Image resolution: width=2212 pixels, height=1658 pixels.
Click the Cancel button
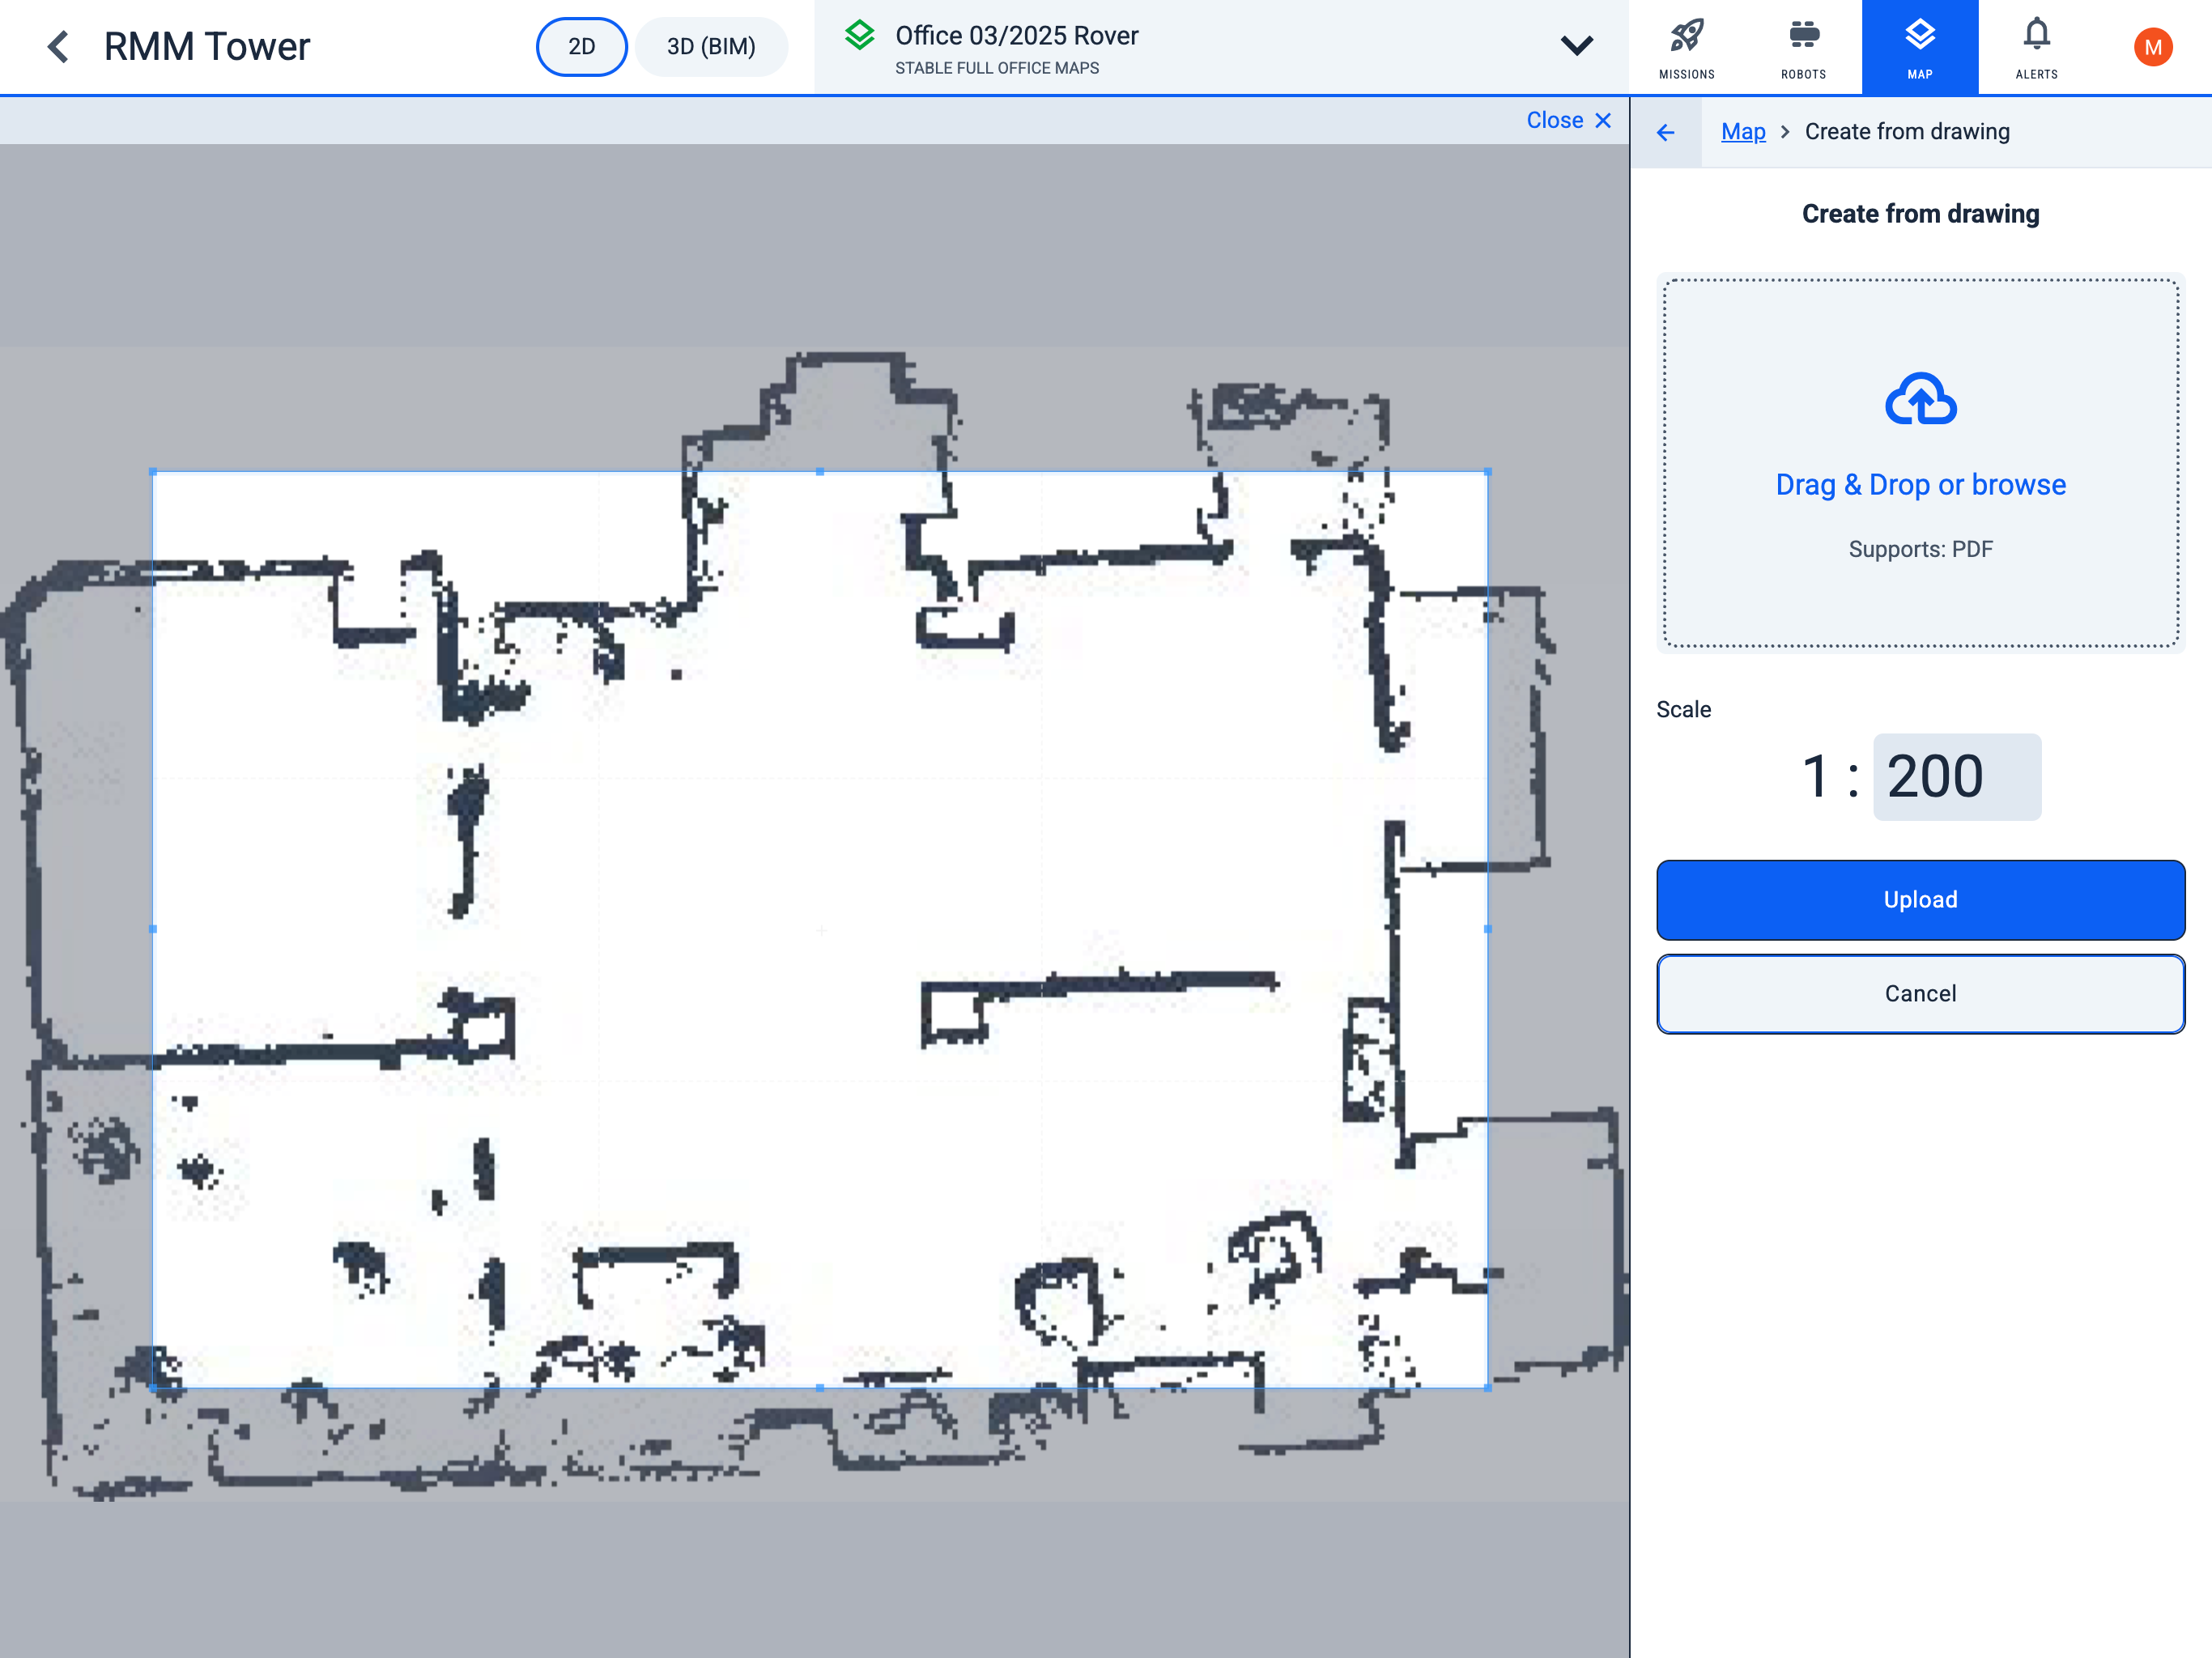[x=1920, y=994]
